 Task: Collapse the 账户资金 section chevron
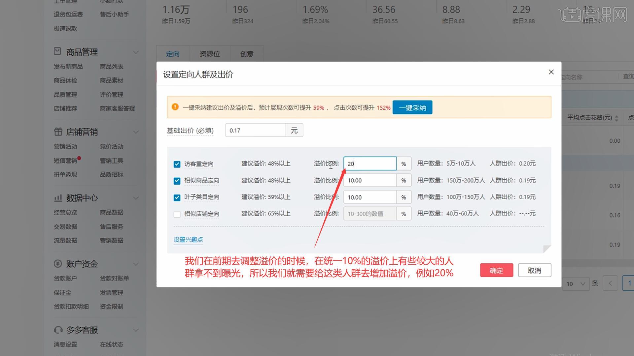(x=136, y=264)
